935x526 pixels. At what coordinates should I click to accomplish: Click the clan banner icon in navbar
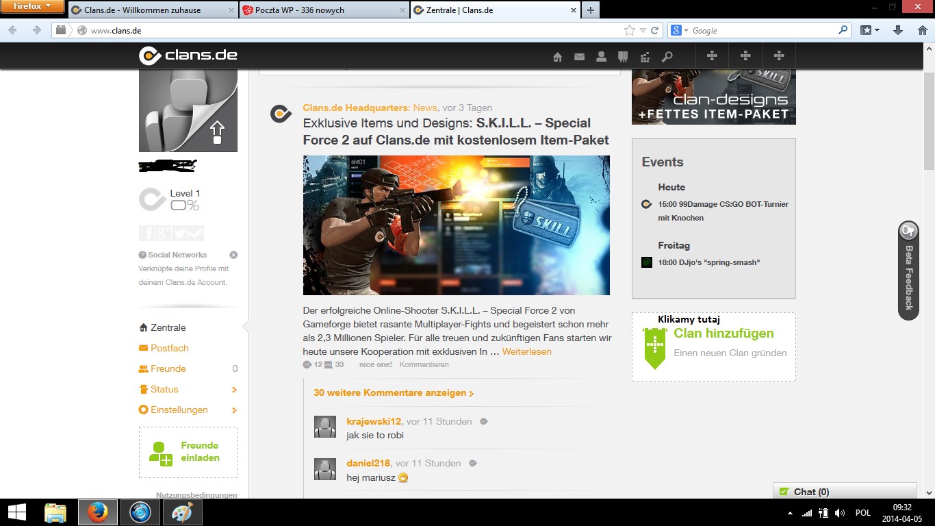pos(623,57)
